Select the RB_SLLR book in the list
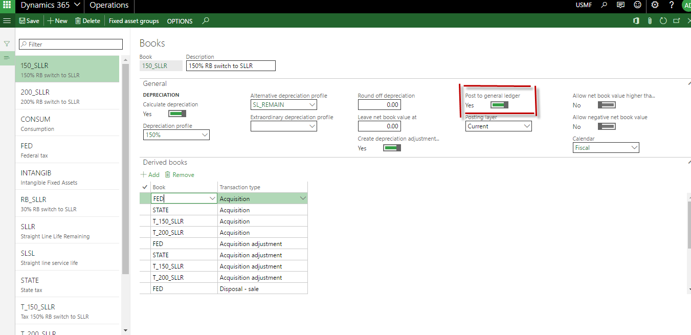 pos(67,204)
